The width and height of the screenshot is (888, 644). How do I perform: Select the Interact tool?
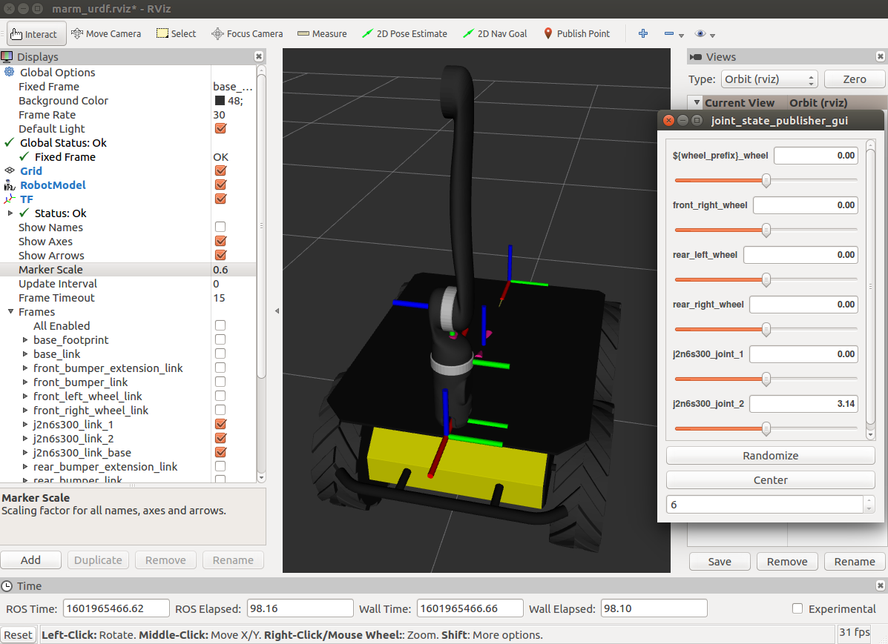pos(36,34)
